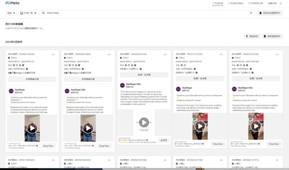Click 保存搜索条件 save search button

[272, 36]
